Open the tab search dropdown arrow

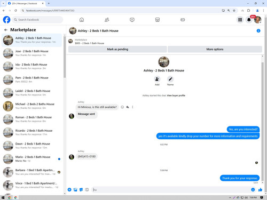(3, 3)
